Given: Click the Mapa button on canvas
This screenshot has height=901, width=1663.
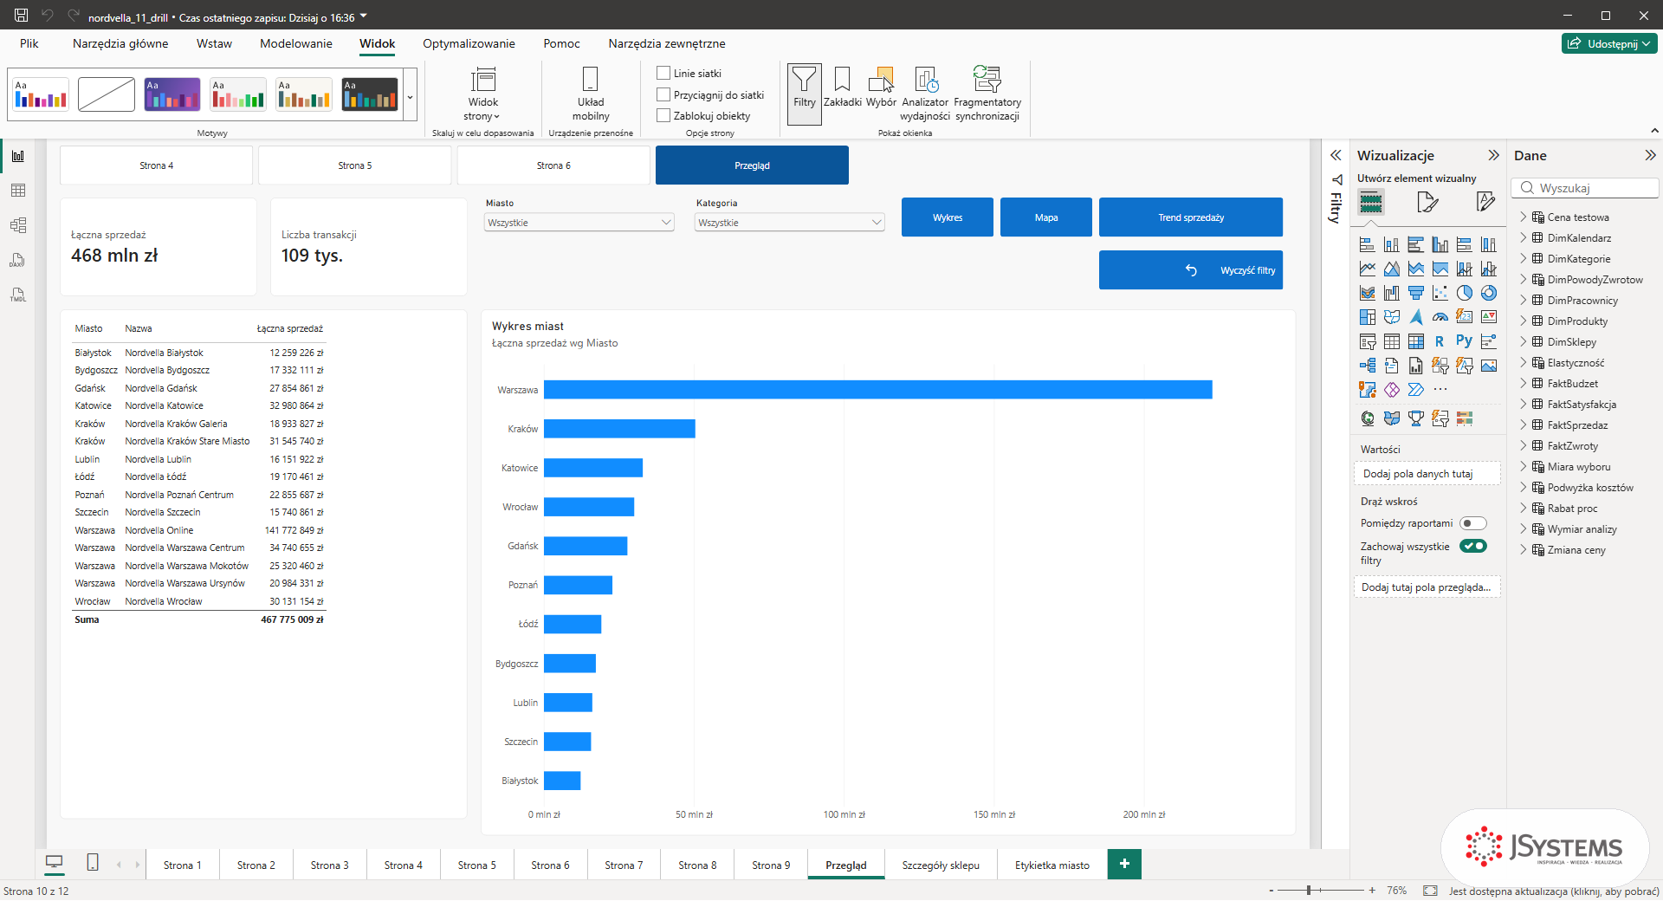Looking at the screenshot, I should [x=1046, y=217].
